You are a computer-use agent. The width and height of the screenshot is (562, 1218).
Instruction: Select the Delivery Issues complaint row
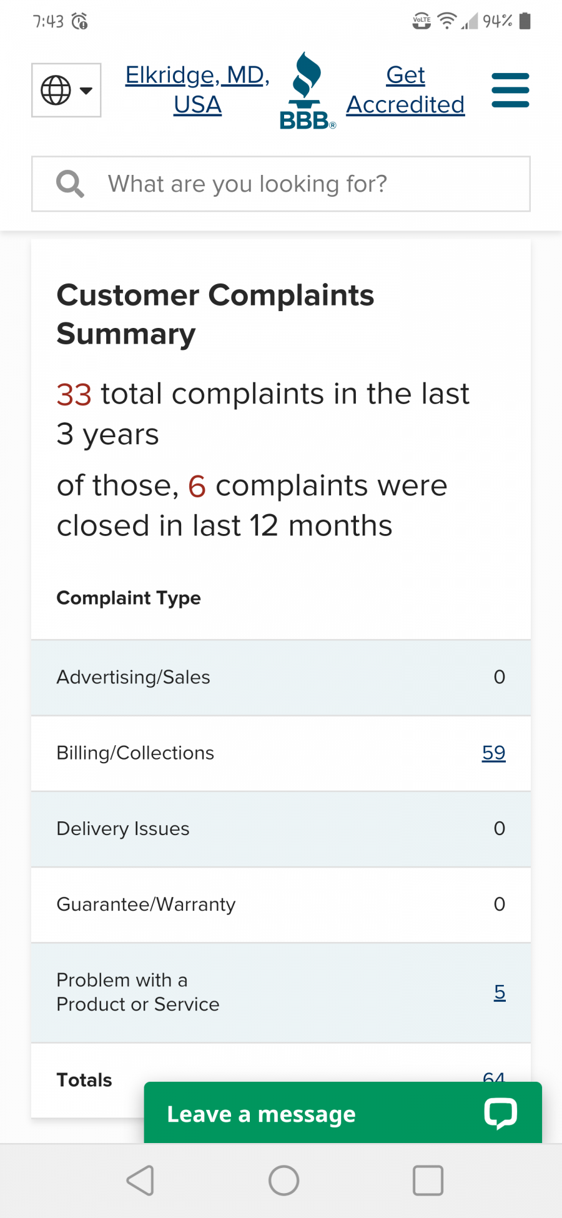tap(281, 829)
